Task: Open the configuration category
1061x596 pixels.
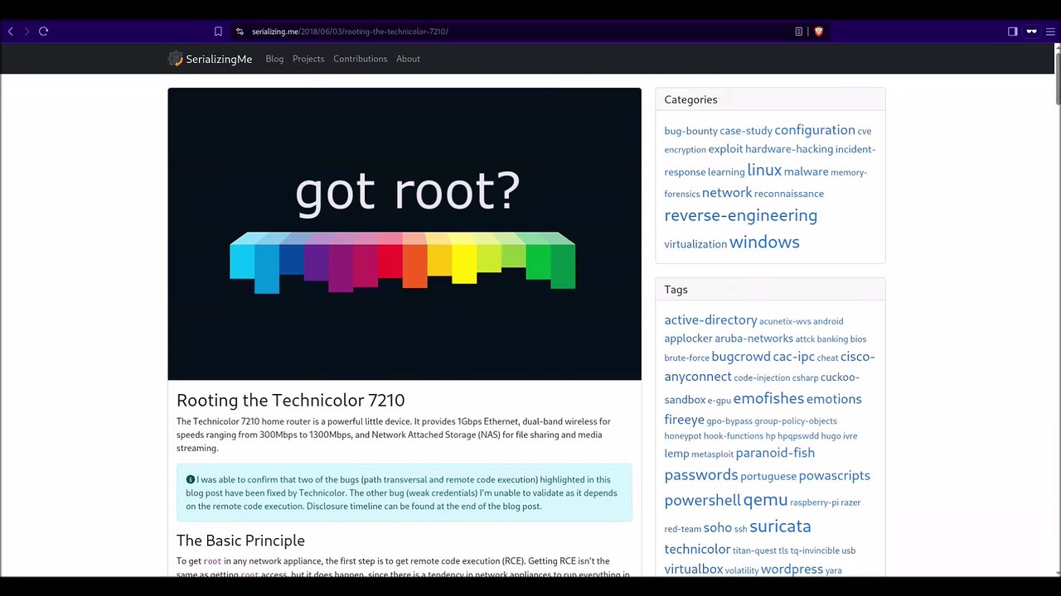Action: 815,130
